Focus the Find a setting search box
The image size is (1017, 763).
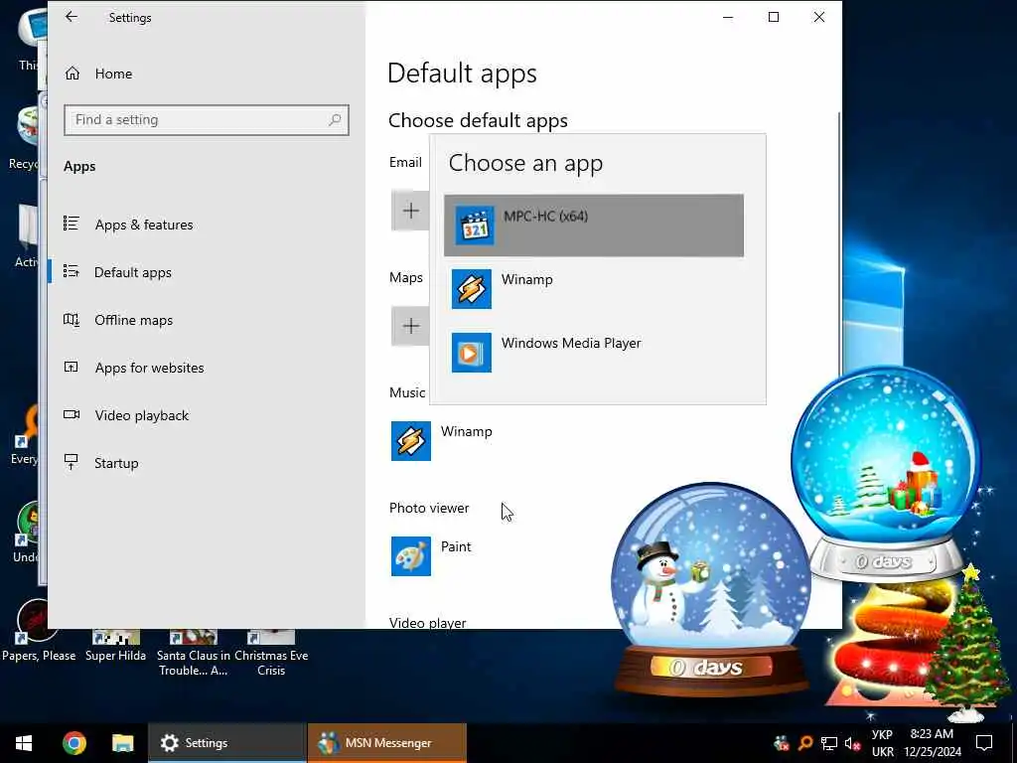(x=207, y=119)
